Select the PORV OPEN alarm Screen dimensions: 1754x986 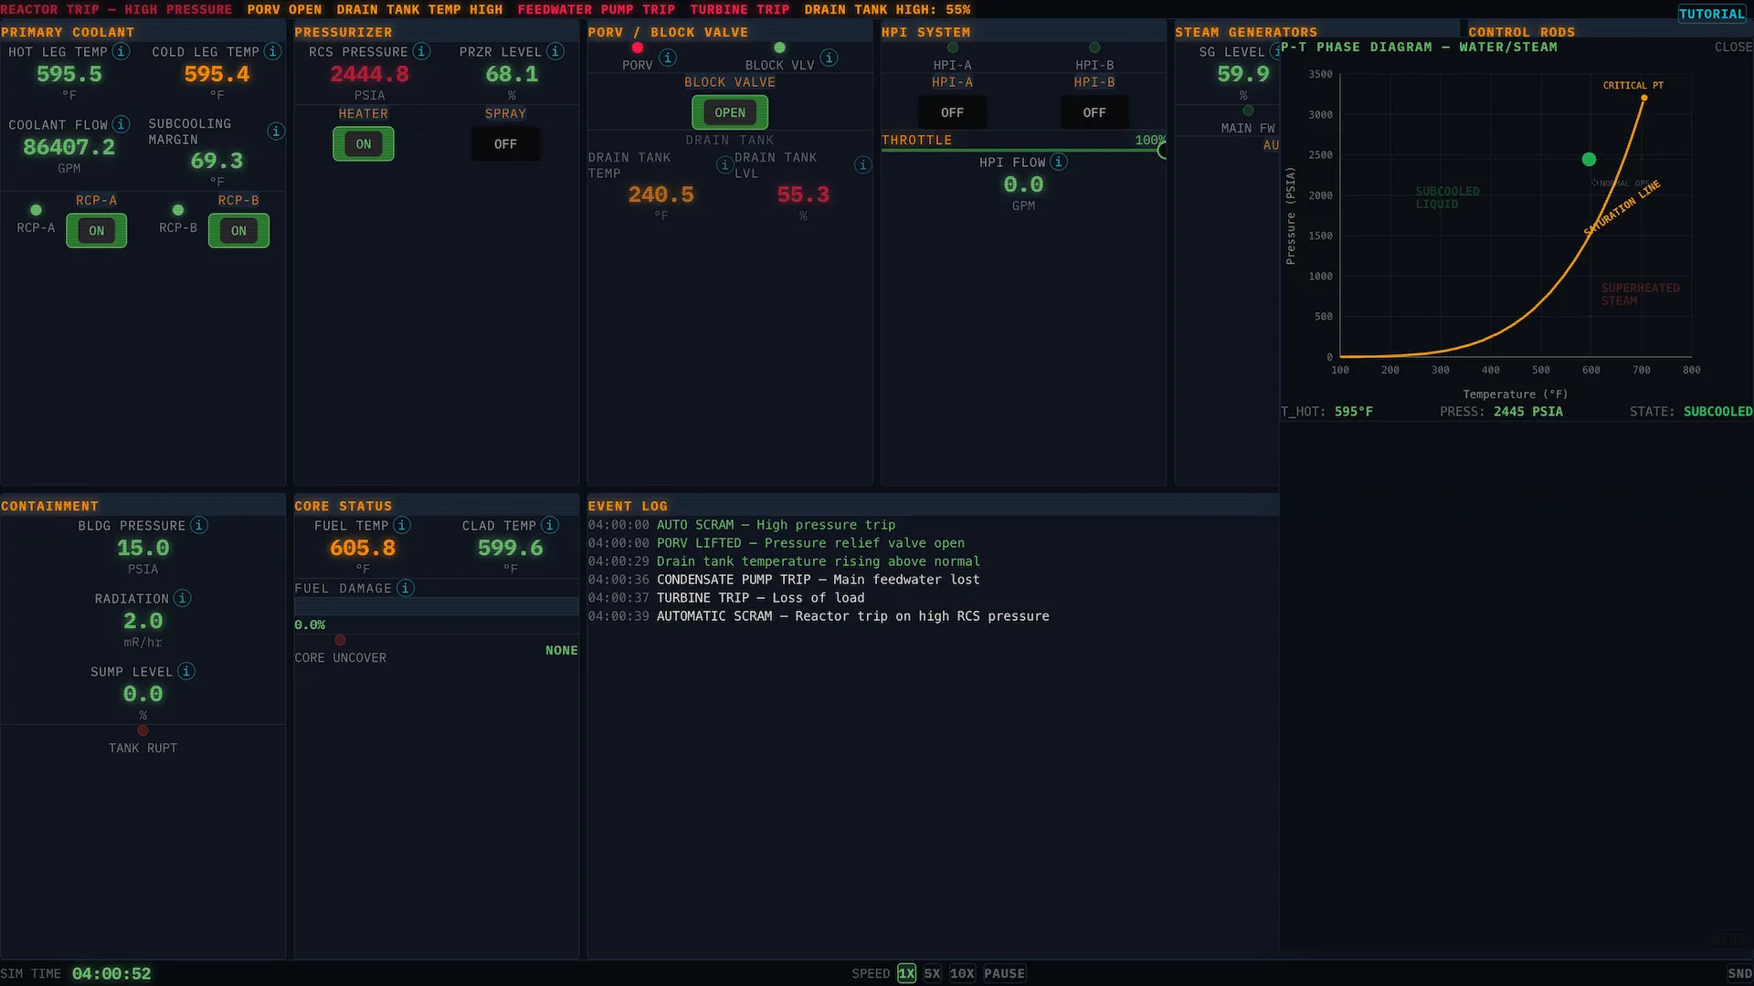coord(284,9)
